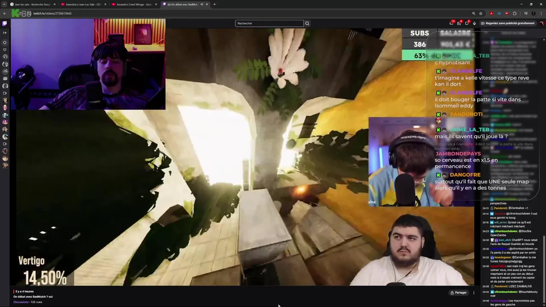Click the browser back arrow

[x=5, y=13]
